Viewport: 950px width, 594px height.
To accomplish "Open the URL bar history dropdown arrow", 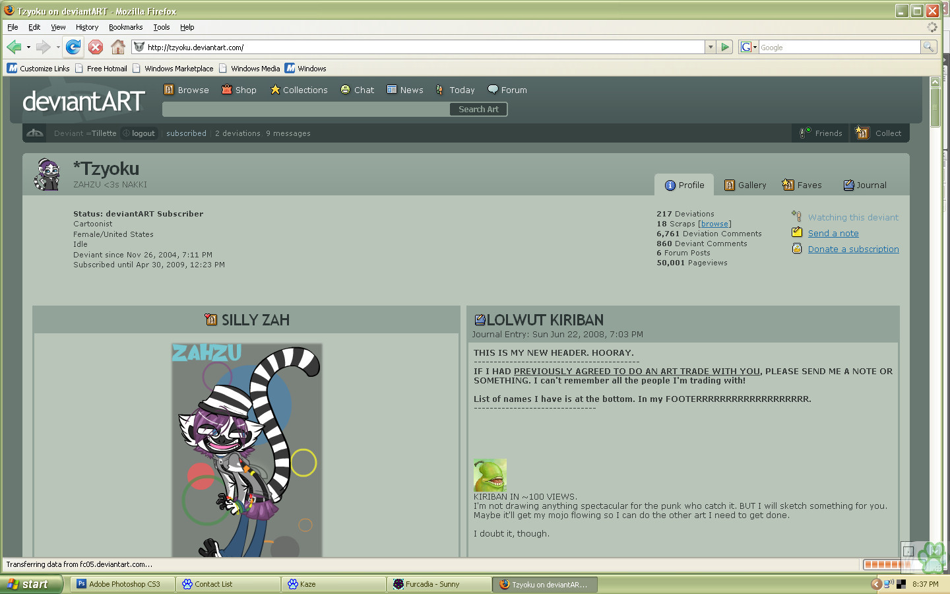I will click(x=711, y=47).
